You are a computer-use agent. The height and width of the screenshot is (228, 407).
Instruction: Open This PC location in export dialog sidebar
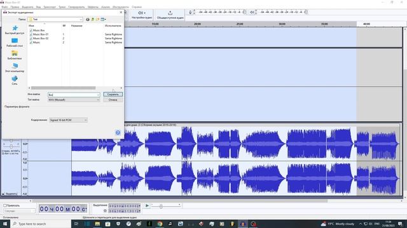[x=15, y=68]
